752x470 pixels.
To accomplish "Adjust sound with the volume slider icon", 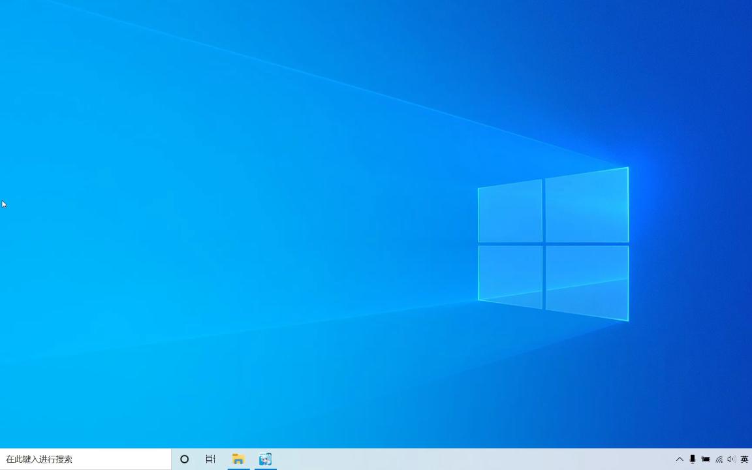I will [732, 459].
